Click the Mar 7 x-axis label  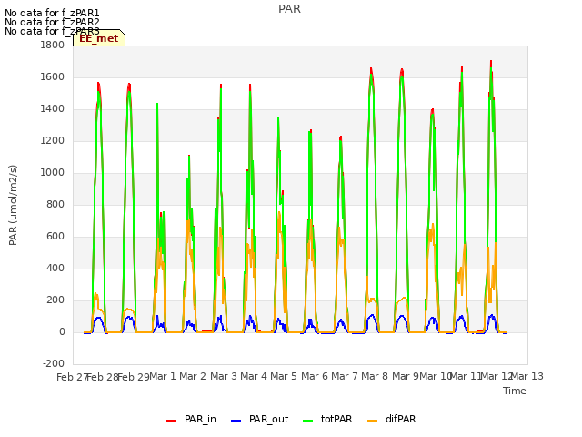pos(345,376)
